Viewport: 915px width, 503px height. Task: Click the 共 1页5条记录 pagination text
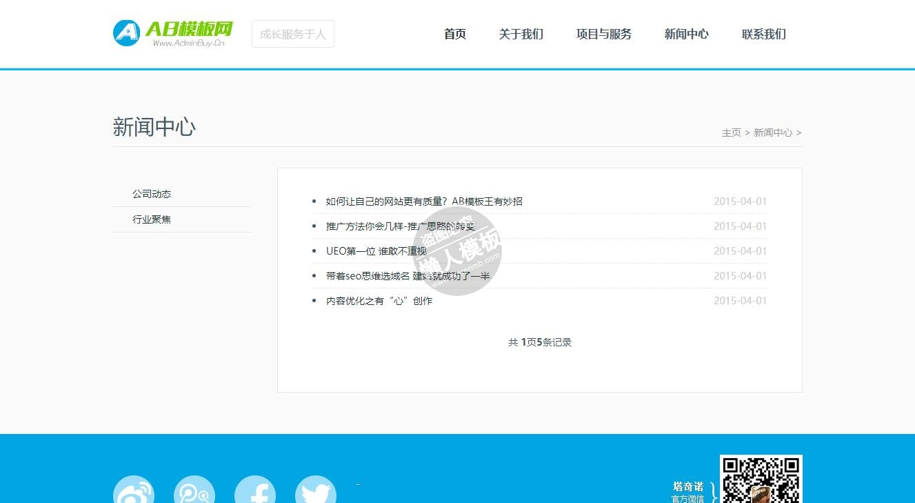click(540, 342)
